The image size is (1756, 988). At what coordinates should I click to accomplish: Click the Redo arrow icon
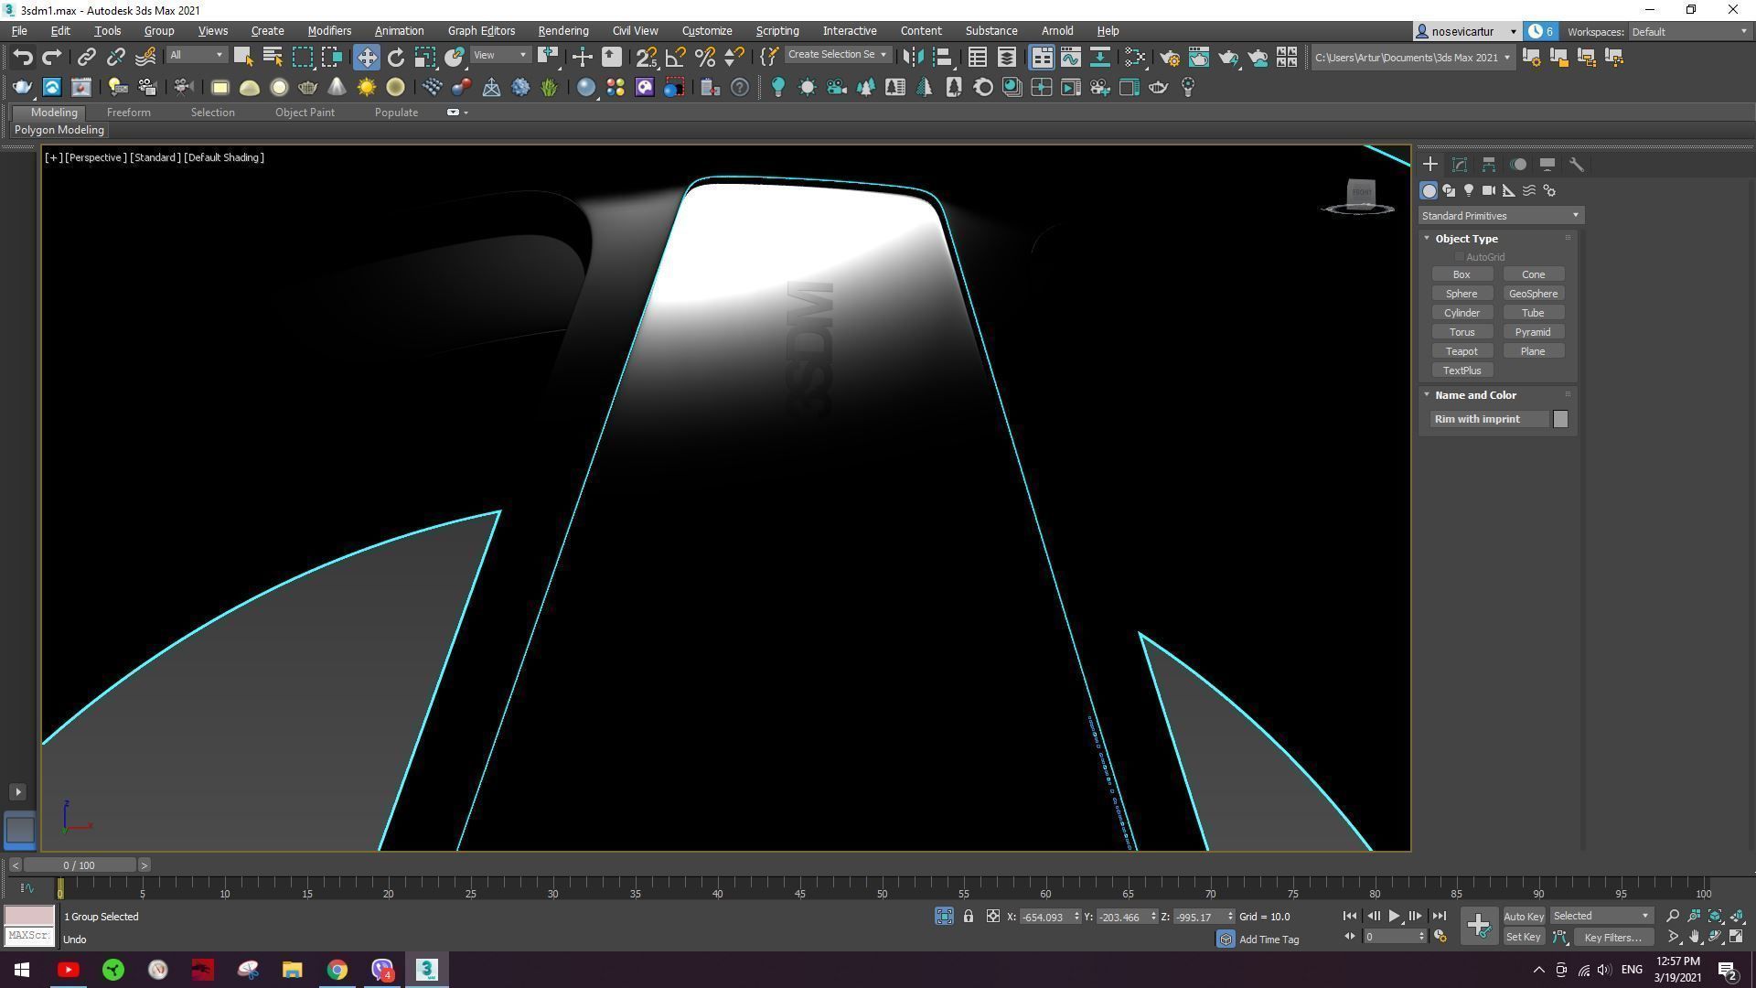point(52,57)
